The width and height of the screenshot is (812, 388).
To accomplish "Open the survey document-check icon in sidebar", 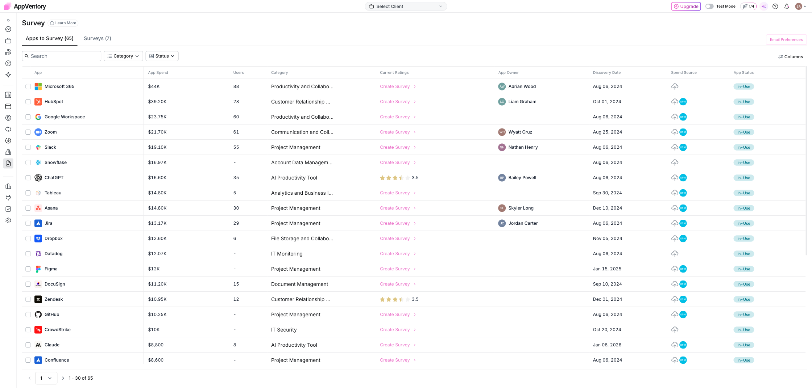I will [8, 164].
